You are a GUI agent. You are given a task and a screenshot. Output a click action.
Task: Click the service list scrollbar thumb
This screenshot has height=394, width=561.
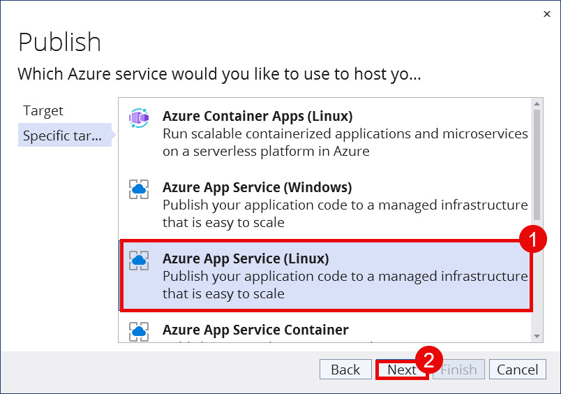537,165
